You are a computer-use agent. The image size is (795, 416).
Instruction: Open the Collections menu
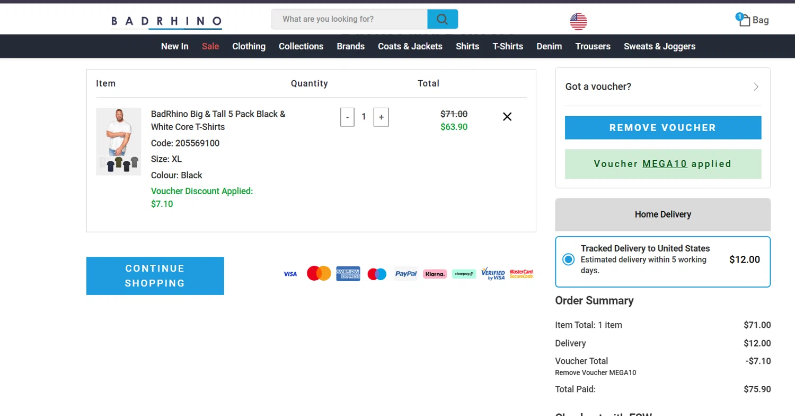(301, 46)
